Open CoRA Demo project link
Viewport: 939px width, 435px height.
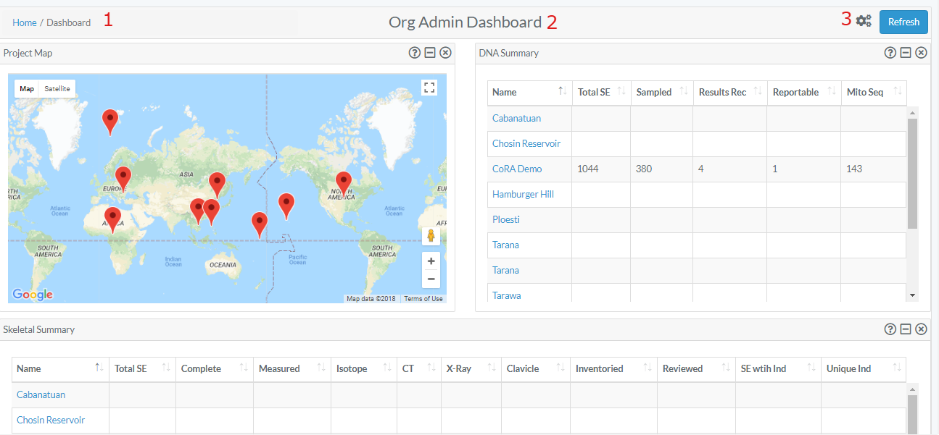tap(517, 169)
